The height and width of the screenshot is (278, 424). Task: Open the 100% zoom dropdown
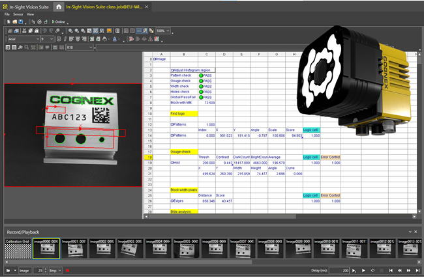click(x=162, y=31)
